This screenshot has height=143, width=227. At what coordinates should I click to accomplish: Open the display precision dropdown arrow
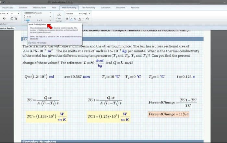pos(50,17)
